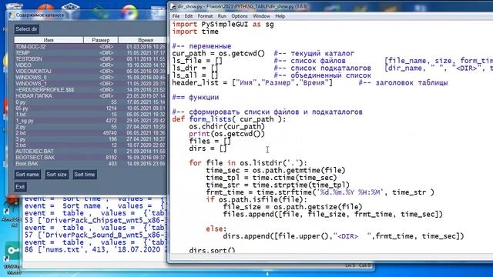This screenshot has height=277, width=493.
Task: Select the 0.py file row
Action: click(91, 102)
